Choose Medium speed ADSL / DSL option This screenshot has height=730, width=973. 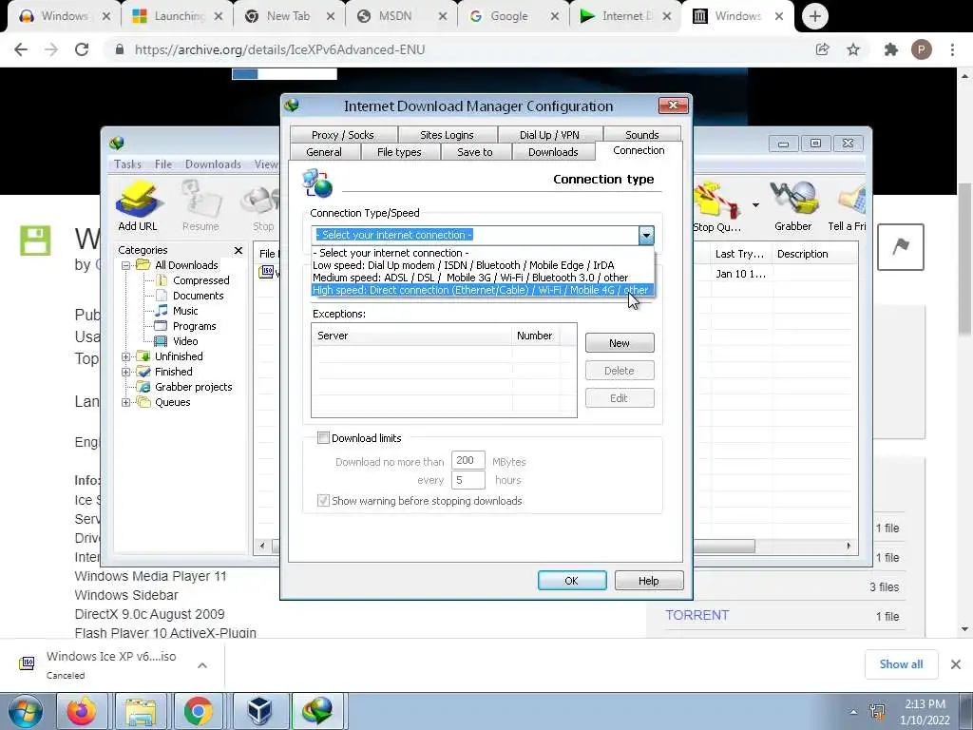coord(483,278)
